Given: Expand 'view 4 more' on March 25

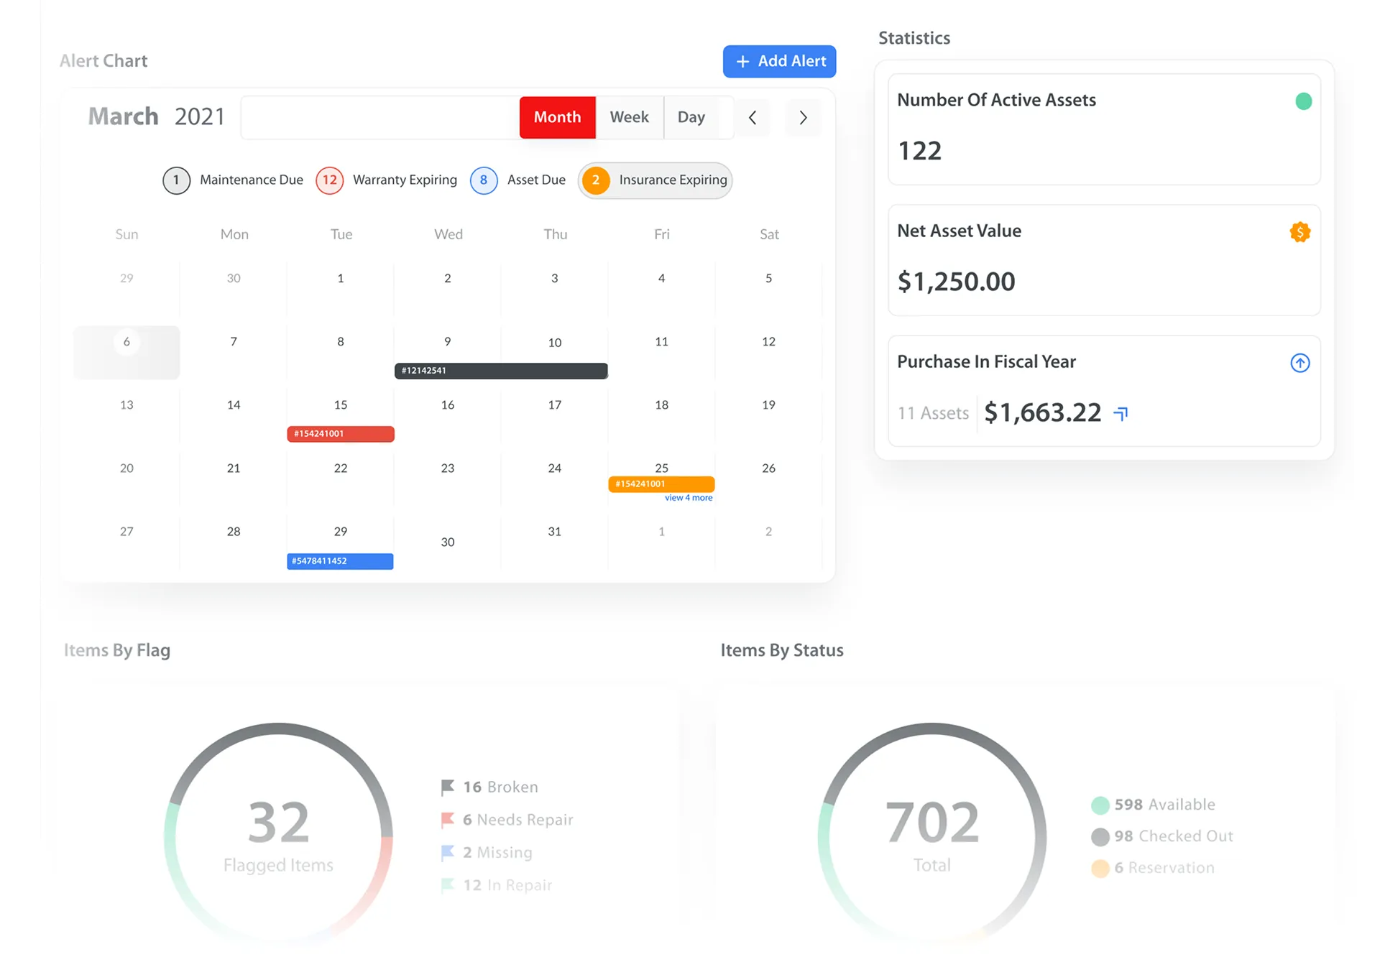Looking at the screenshot, I should (688, 498).
